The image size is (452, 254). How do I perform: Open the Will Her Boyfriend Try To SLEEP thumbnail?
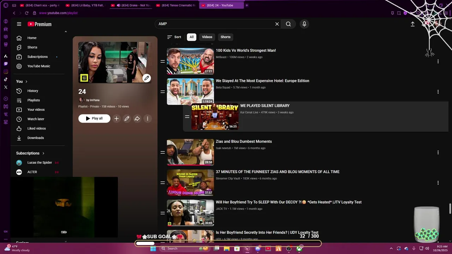pyautogui.click(x=190, y=213)
